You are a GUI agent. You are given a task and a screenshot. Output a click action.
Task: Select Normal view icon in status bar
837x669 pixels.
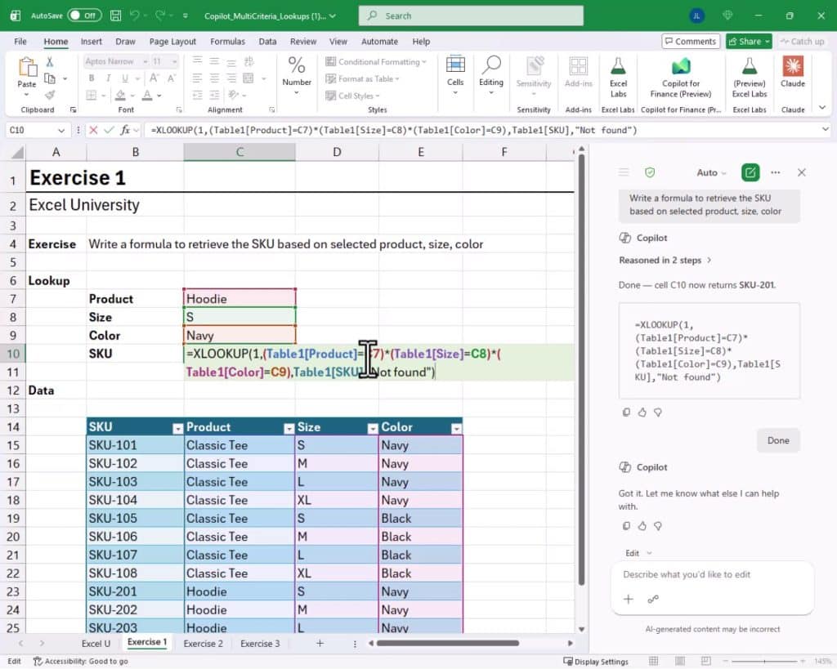653,661
